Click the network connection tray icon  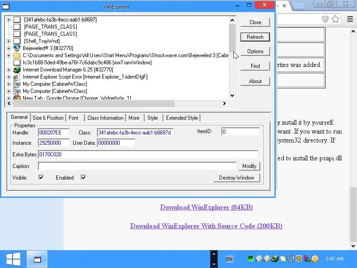pyautogui.click(x=291, y=259)
